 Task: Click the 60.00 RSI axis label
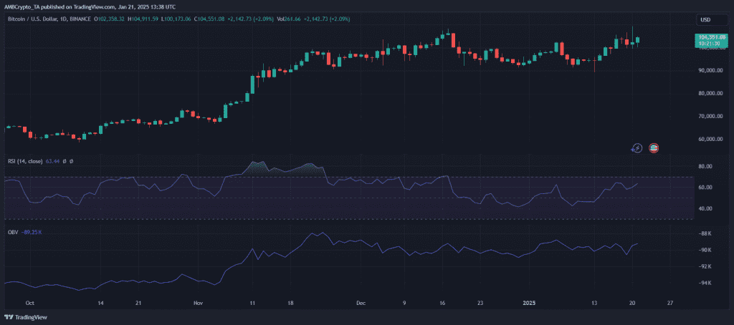point(705,188)
